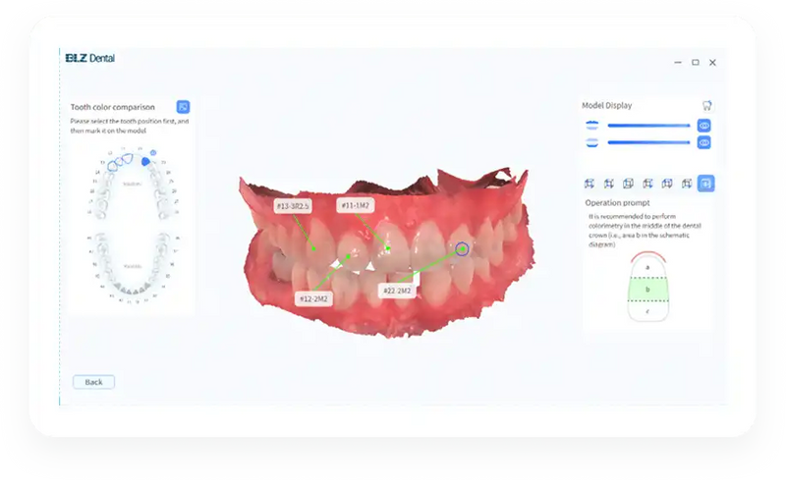786x480 pixels.
Task: Select the second cube view orientation icon
Action: [x=608, y=184]
